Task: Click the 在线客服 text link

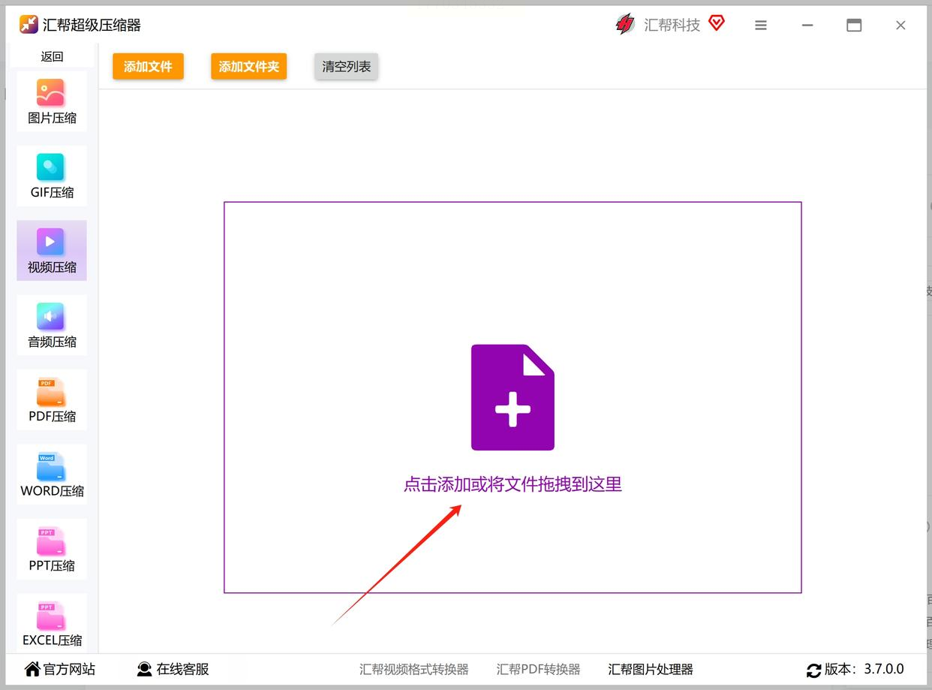Action: pyautogui.click(x=182, y=669)
